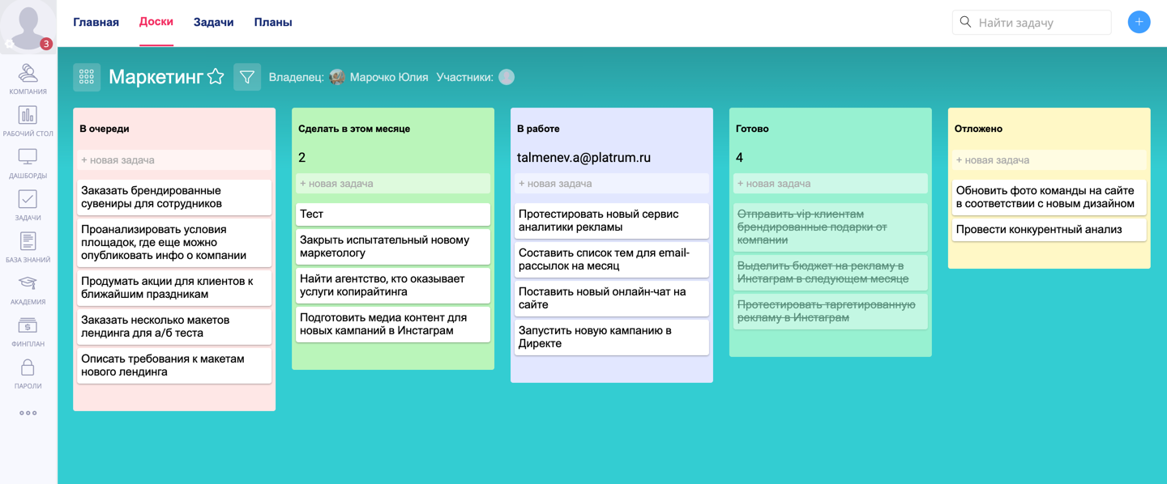Add new task in В очереди column
Image resolution: width=1167 pixels, height=484 pixels.
coord(174,160)
